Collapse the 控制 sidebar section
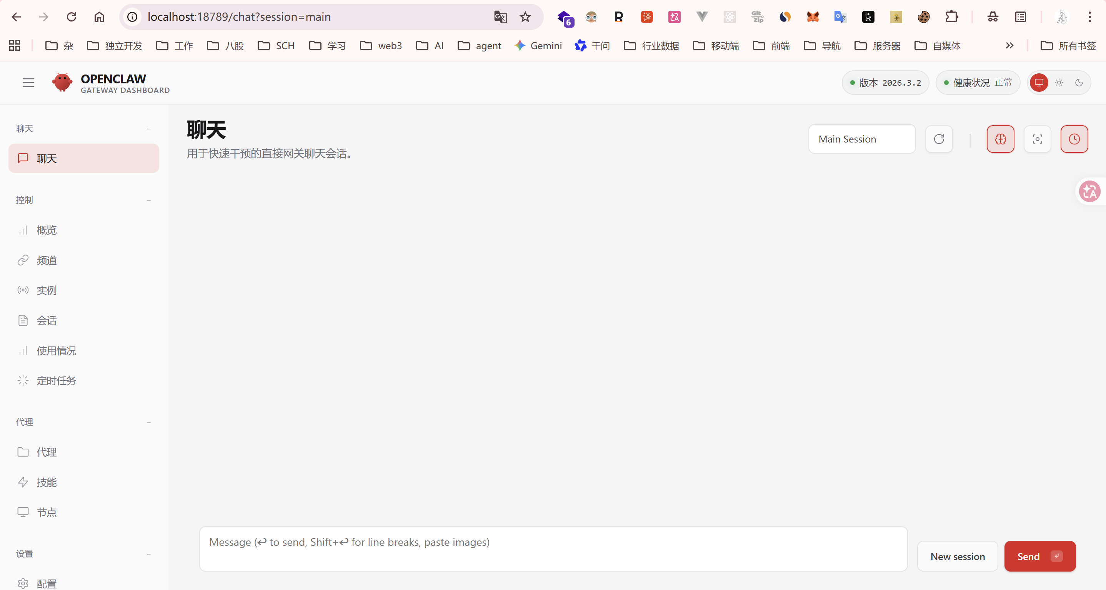This screenshot has height=590, width=1106. (148, 200)
